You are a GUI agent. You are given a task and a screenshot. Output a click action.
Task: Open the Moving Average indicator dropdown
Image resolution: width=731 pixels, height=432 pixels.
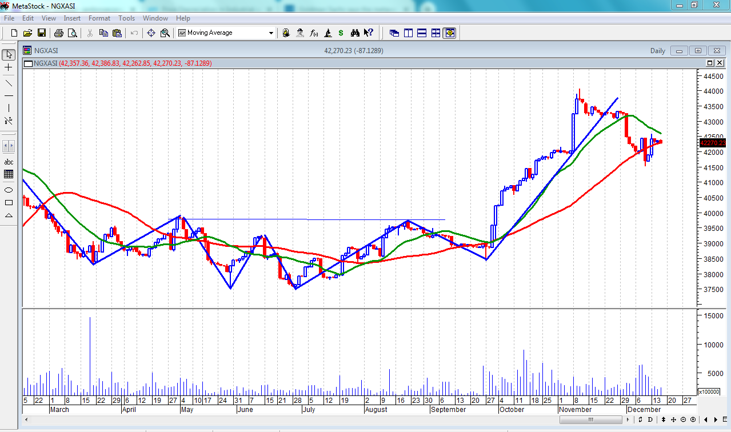(x=271, y=33)
